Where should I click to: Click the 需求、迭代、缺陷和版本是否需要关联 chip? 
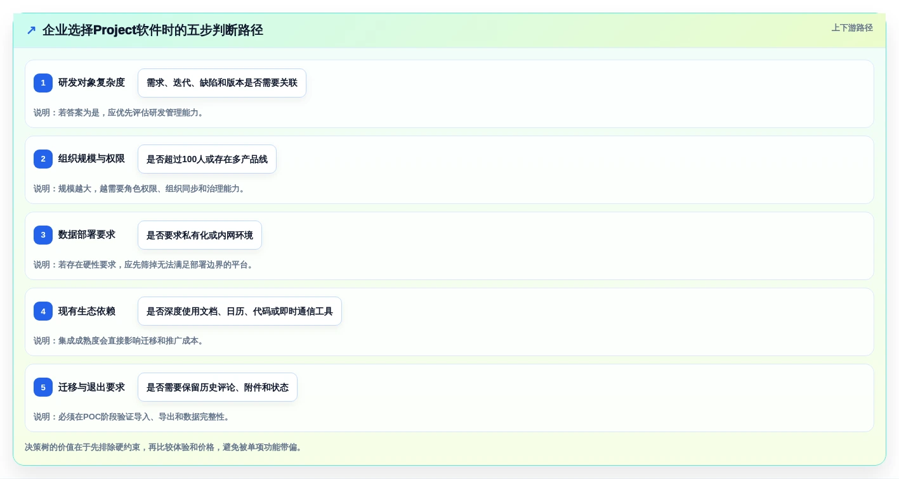click(x=222, y=83)
